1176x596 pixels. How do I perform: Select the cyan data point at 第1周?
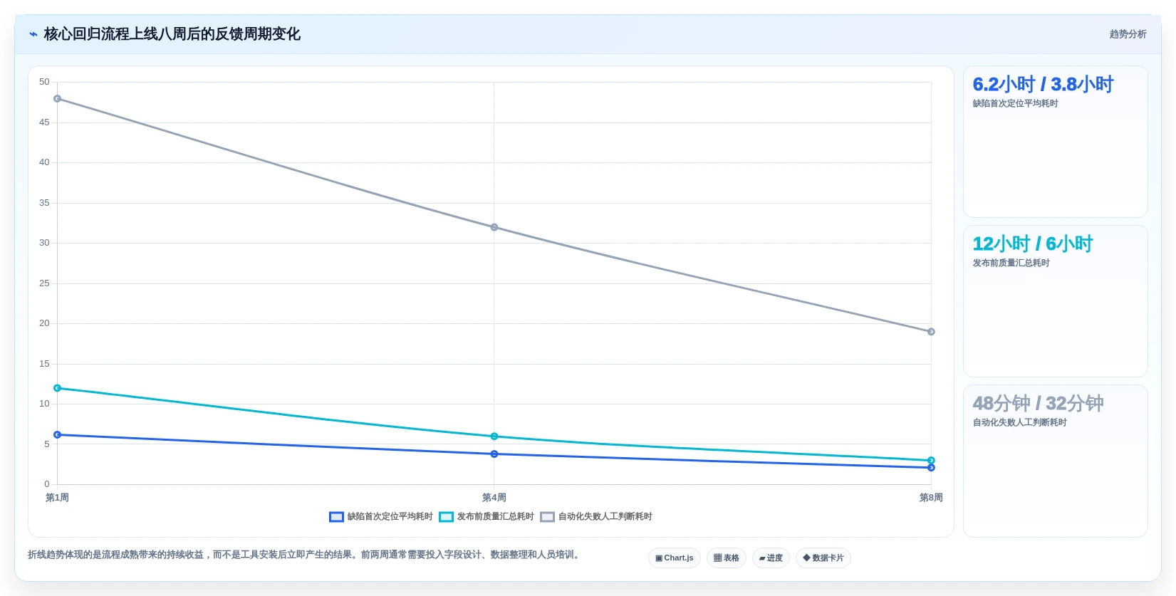58,388
